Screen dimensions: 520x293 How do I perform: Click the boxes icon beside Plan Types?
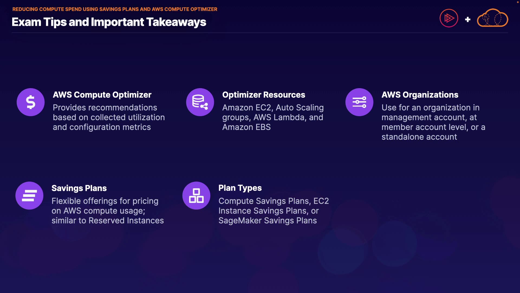coord(196,196)
